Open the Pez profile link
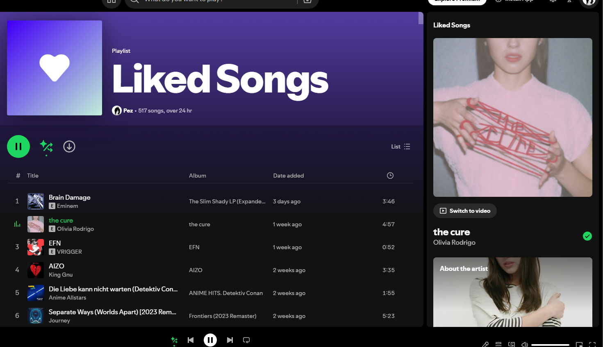 (128, 110)
